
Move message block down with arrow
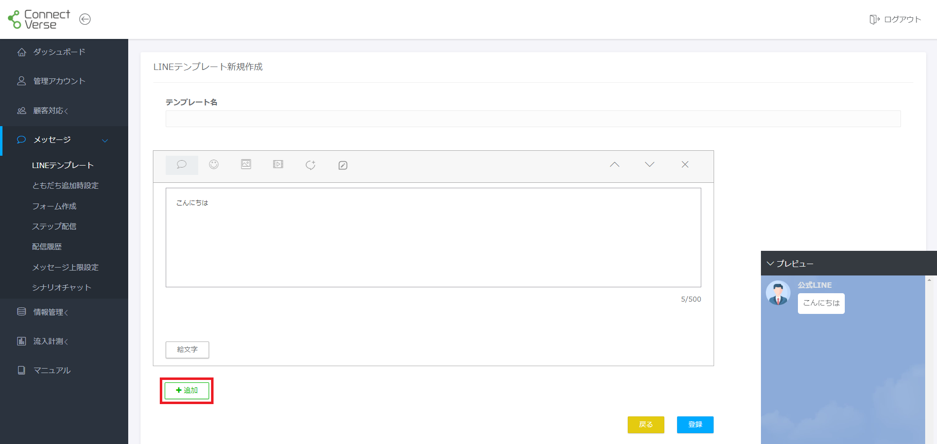coord(649,165)
